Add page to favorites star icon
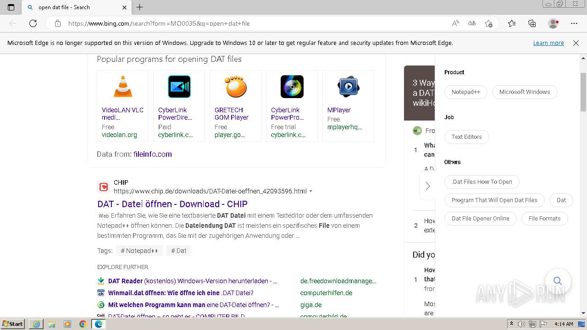This screenshot has height=330, width=587. tap(489, 23)
